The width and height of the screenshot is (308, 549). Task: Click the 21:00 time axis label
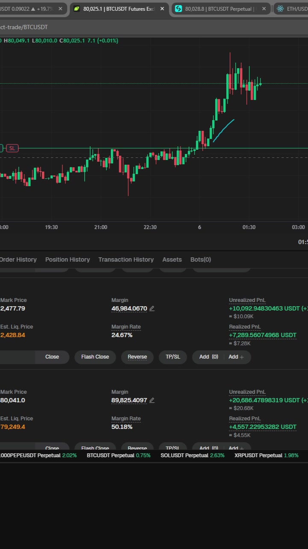click(x=101, y=227)
